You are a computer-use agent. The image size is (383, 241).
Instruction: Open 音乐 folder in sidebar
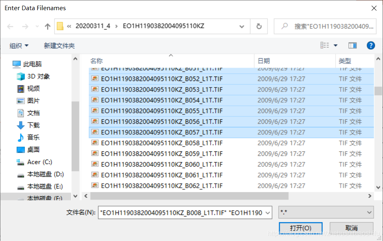[x=28, y=137]
